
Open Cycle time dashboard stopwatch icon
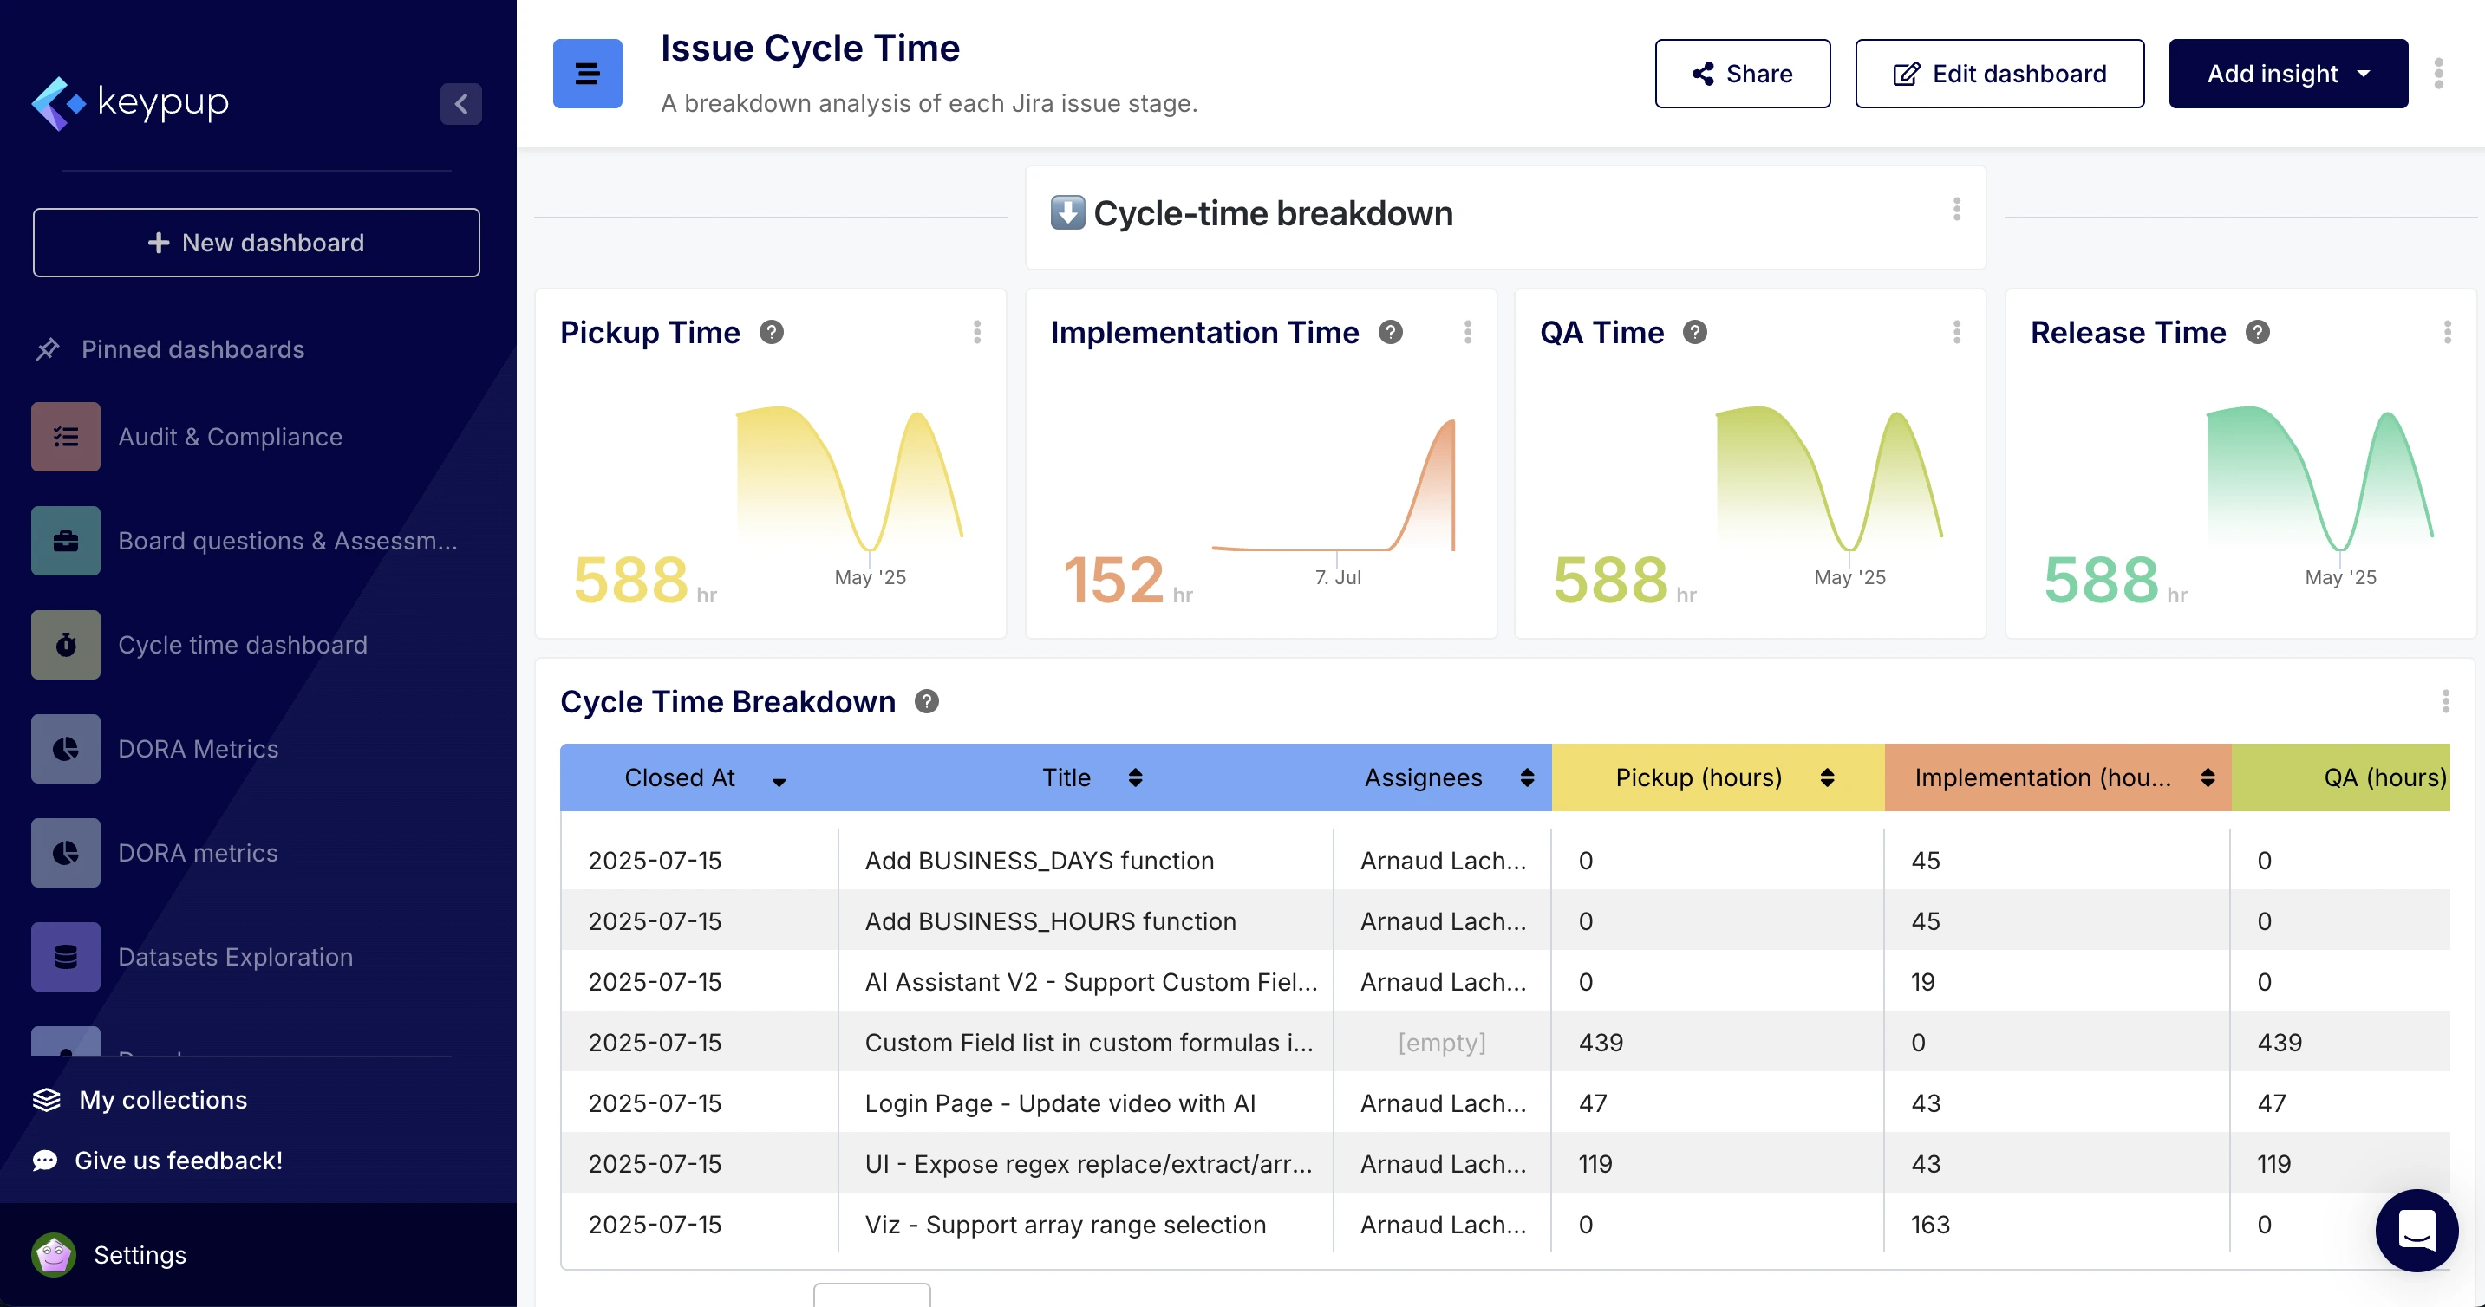coord(66,644)
